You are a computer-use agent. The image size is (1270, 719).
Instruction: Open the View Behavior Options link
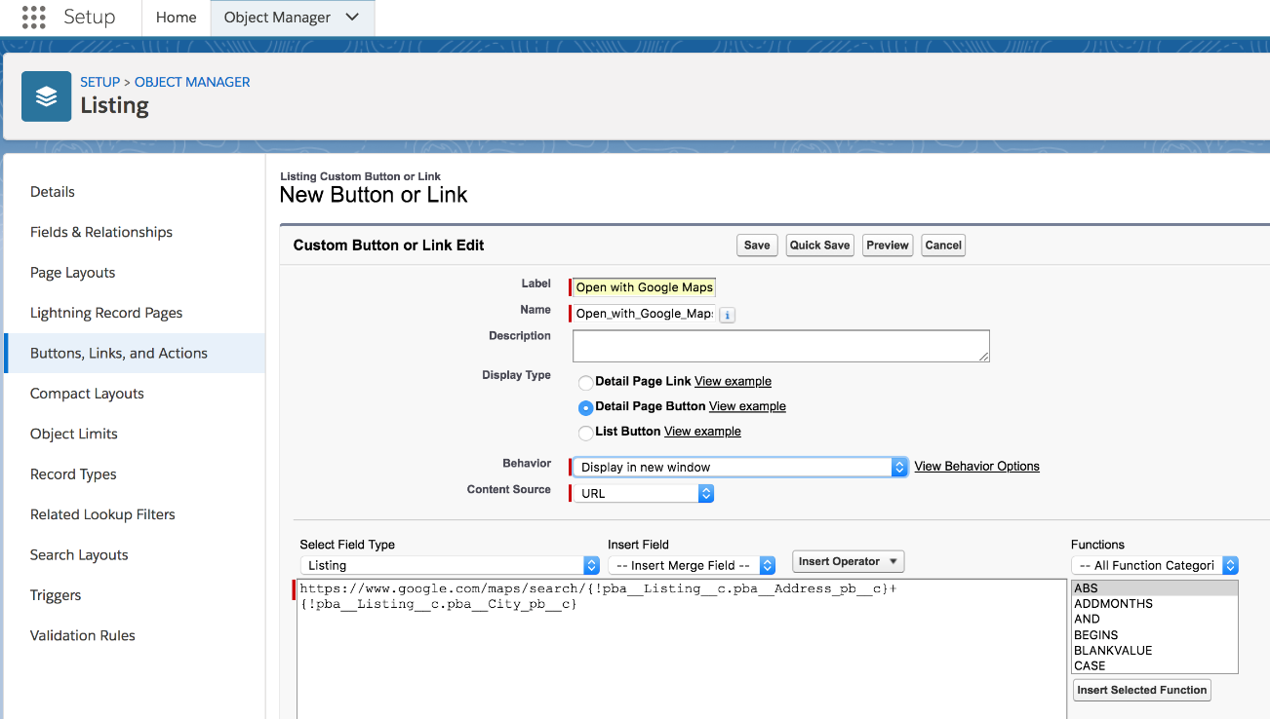point(976,466)
